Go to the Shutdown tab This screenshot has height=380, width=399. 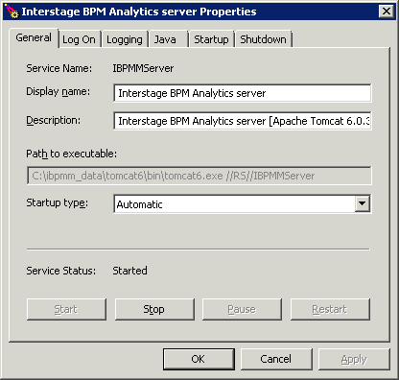coord(263,39)
